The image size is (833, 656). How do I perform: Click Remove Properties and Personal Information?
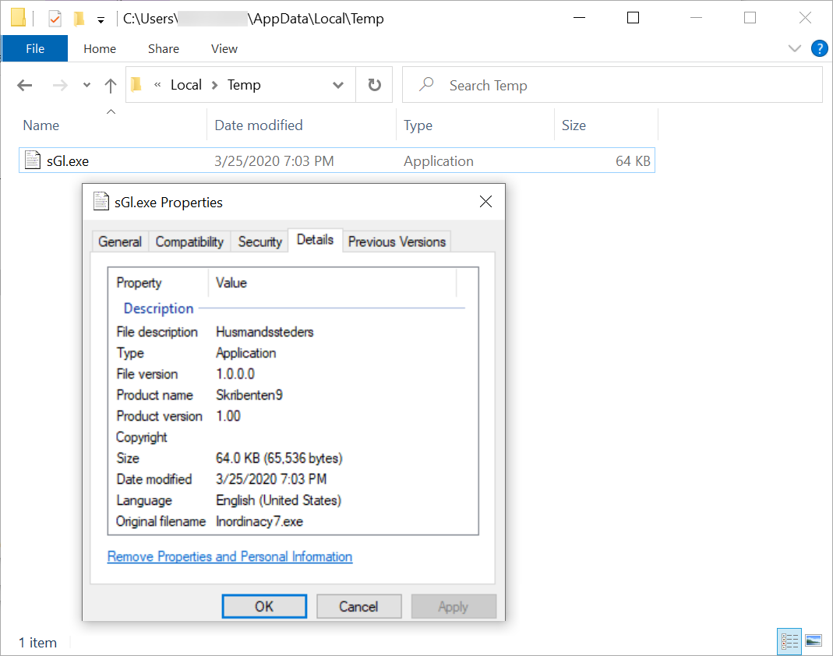[x=229, y=556]
